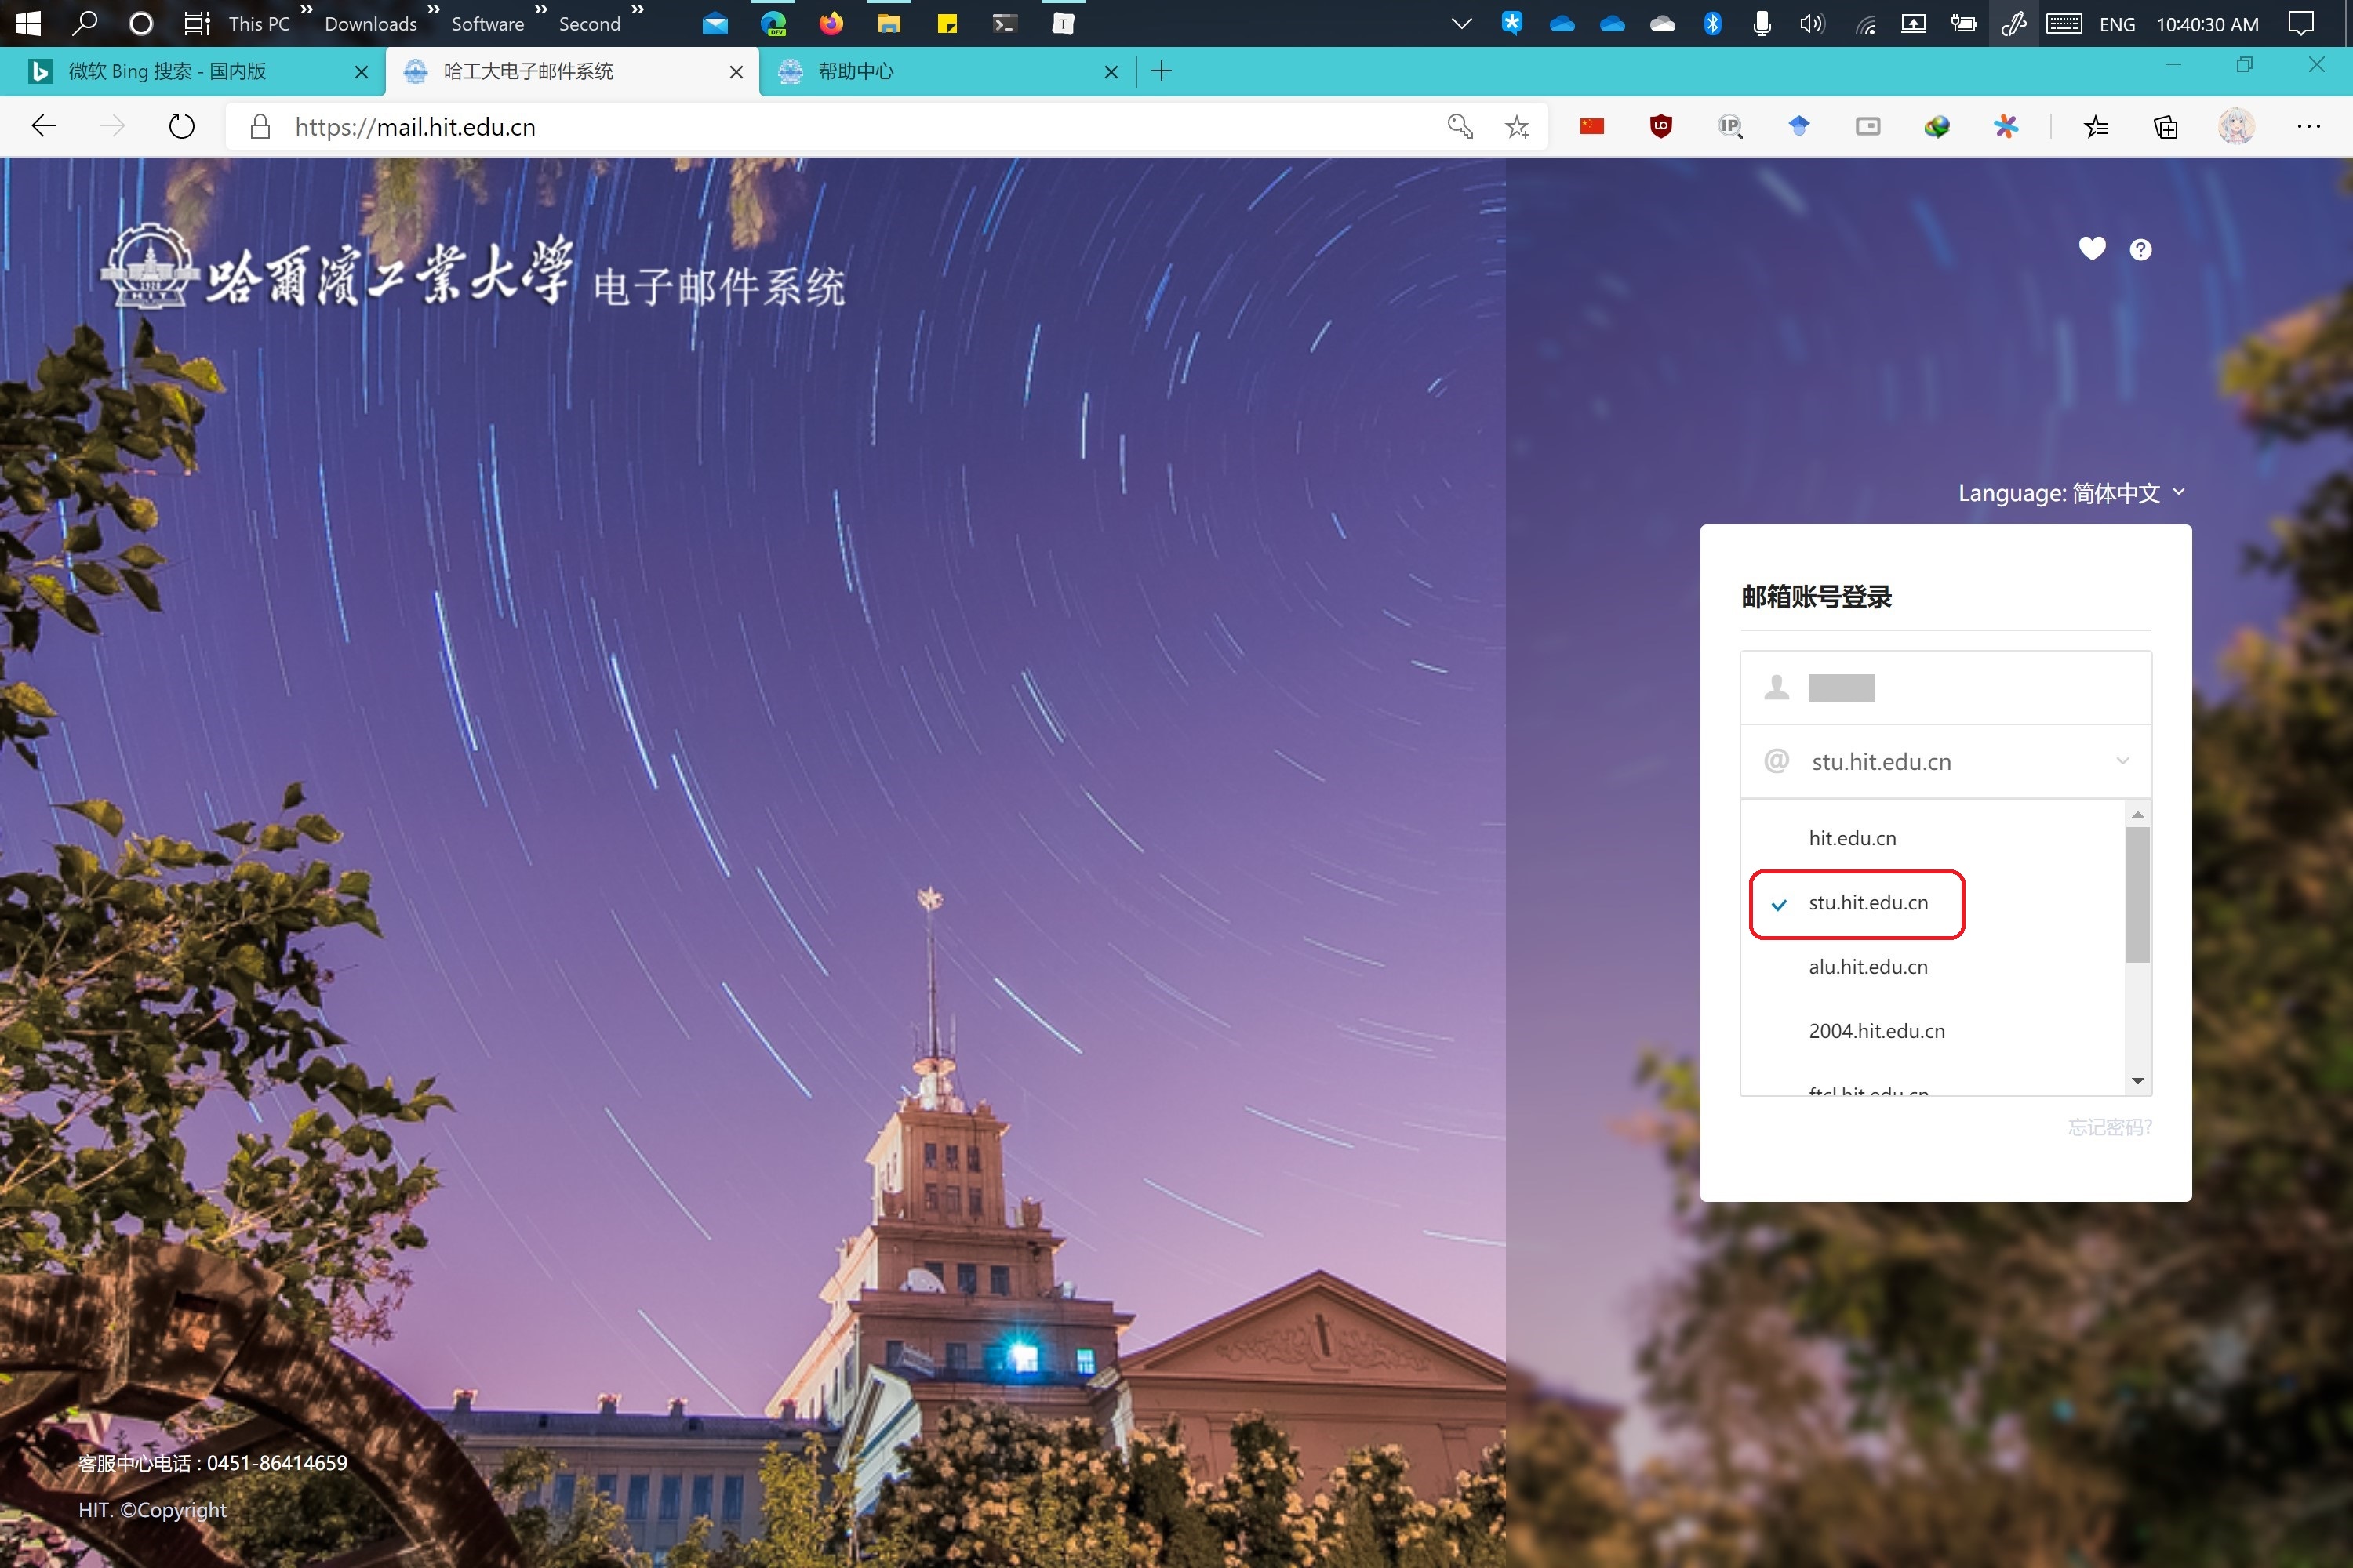2353x1568 pixels.
Task: Click the padlock site info icon
Action: [260, 127]
